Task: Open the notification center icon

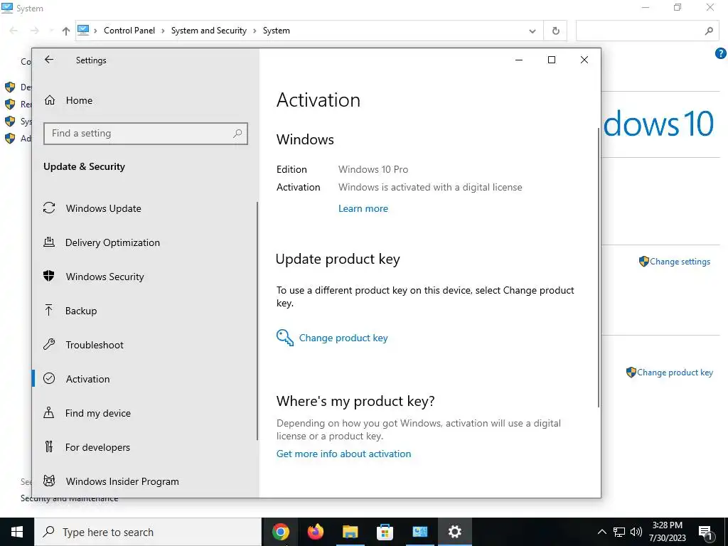Action: [x=705, y=532]
